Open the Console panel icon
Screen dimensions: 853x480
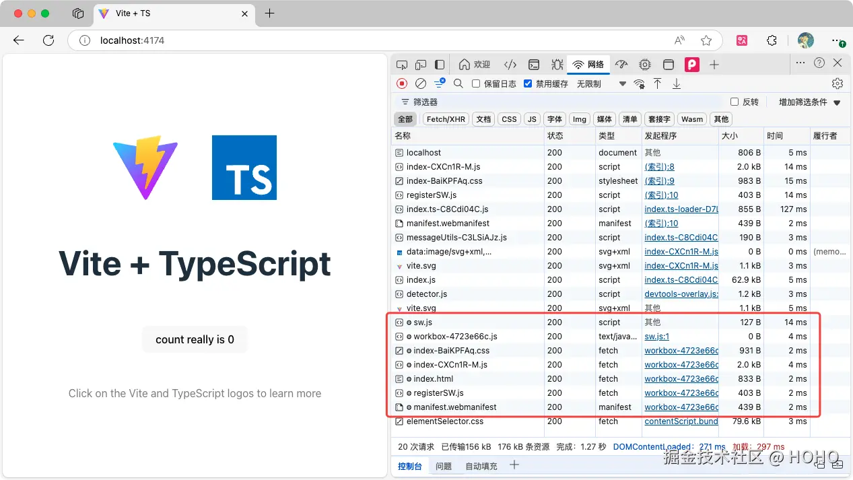click(534, 65)
